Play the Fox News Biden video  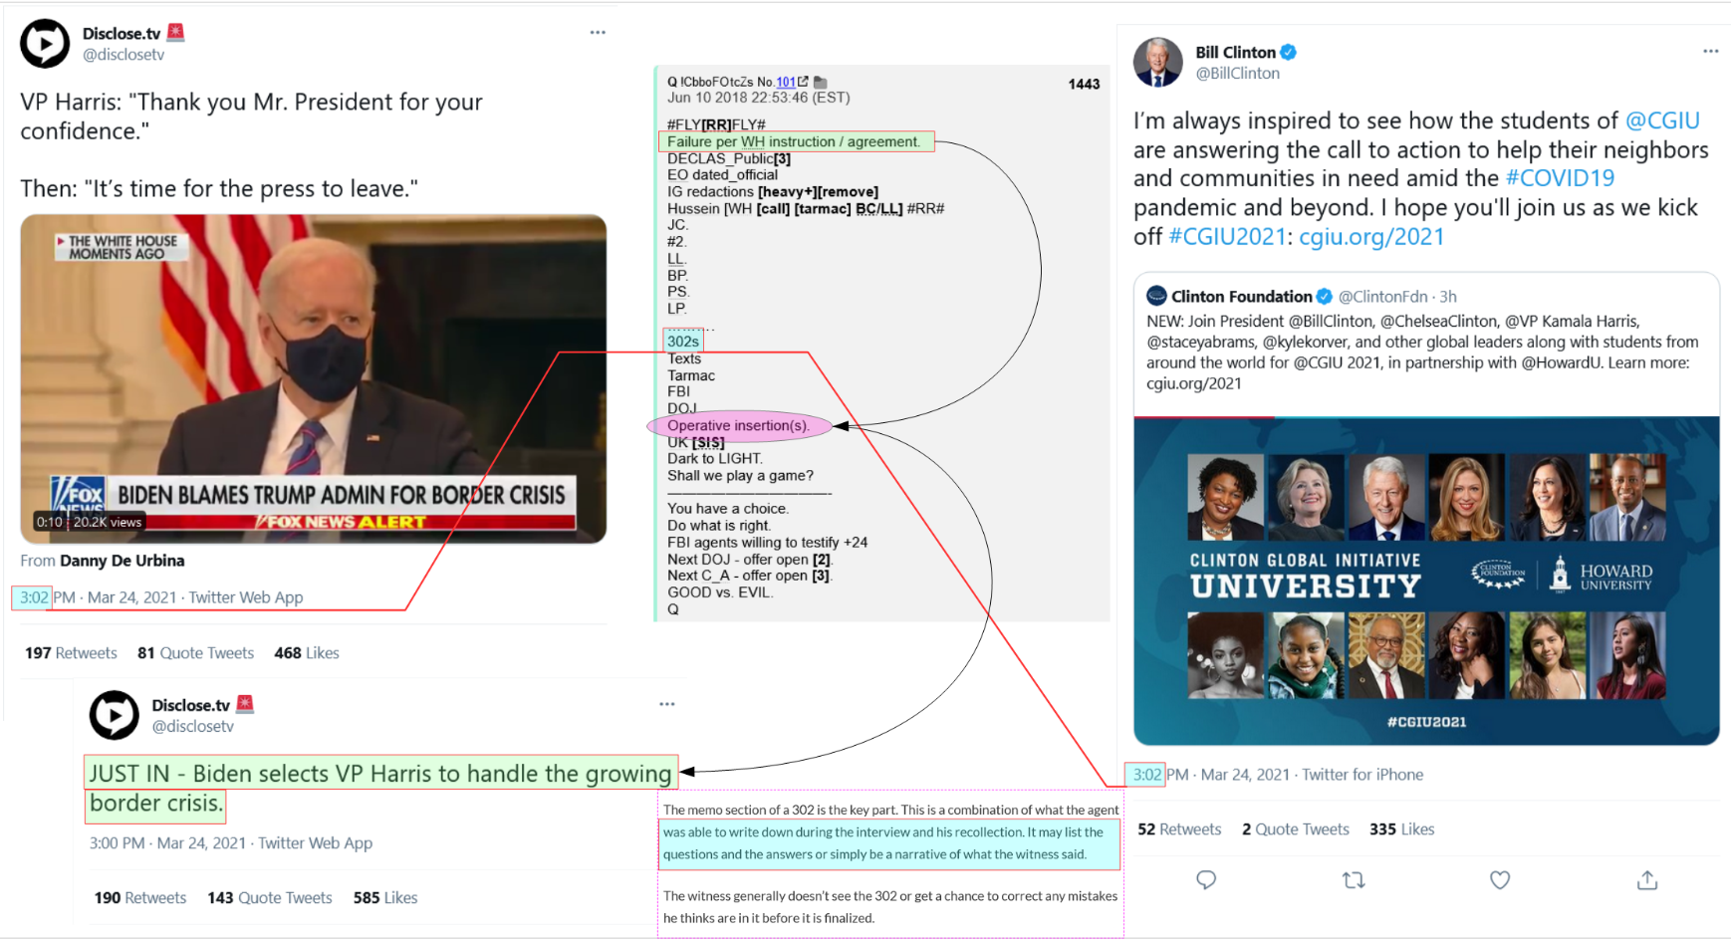[314, 378]
